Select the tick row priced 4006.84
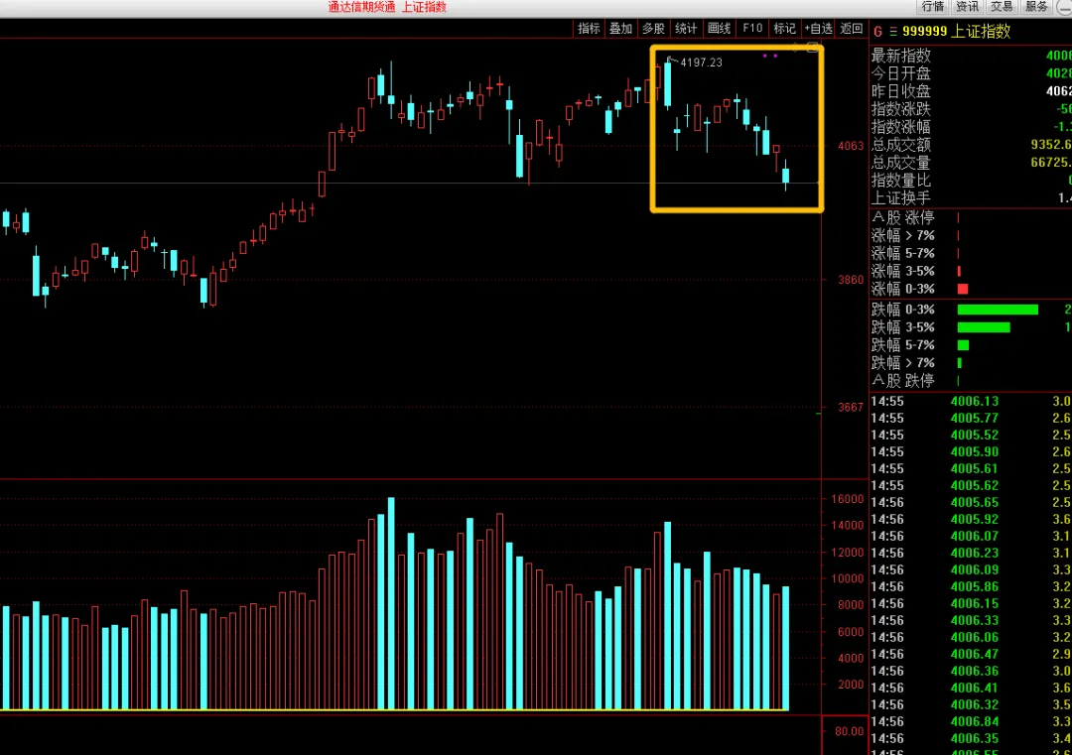 point(971,721)
